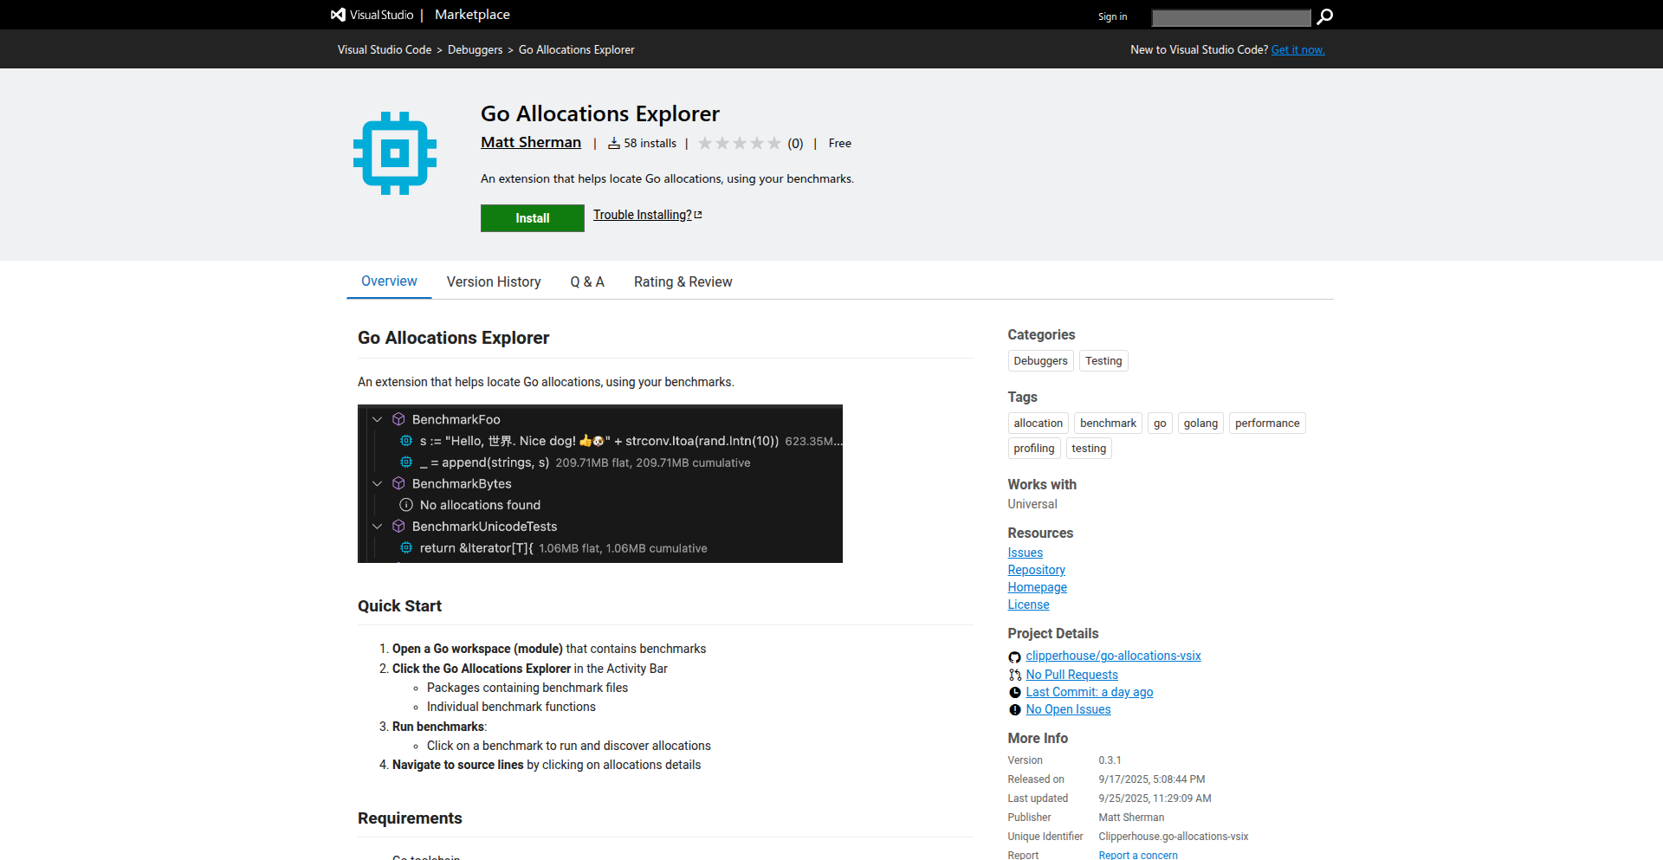Open the Issues resource link

click(1025, 553)
